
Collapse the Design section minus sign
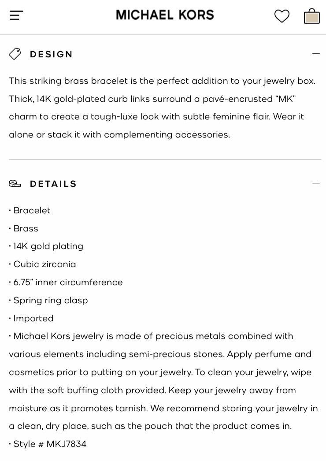[x=316, y=53]
